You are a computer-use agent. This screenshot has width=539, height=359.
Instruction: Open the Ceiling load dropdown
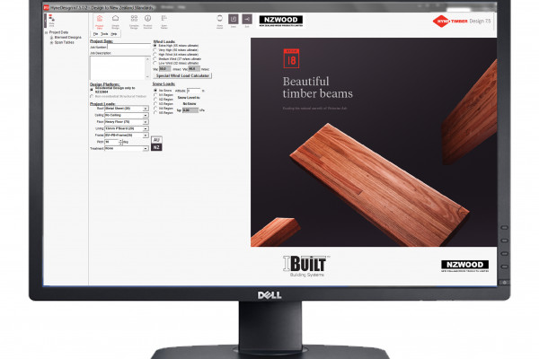[146, 116]
